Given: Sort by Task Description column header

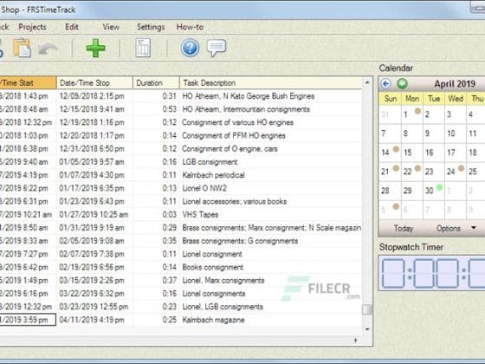Looking at the screenshot, I should (270, 83).
